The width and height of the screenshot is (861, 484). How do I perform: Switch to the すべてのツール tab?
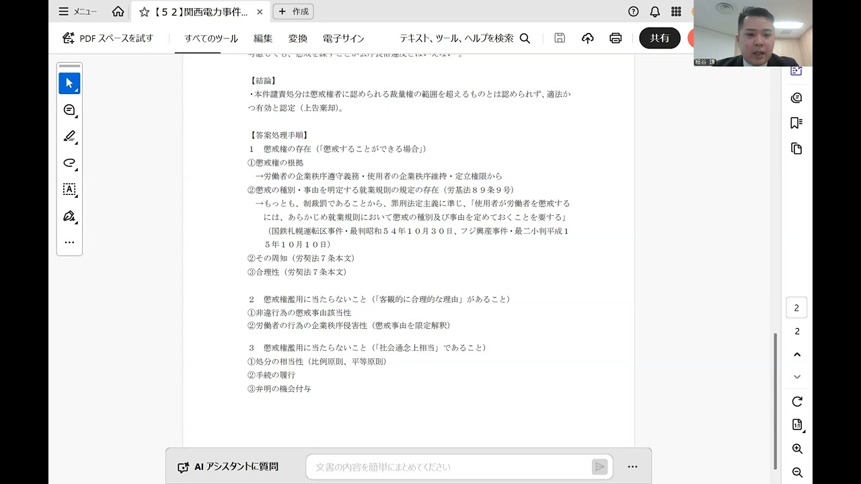pos(211,38)
